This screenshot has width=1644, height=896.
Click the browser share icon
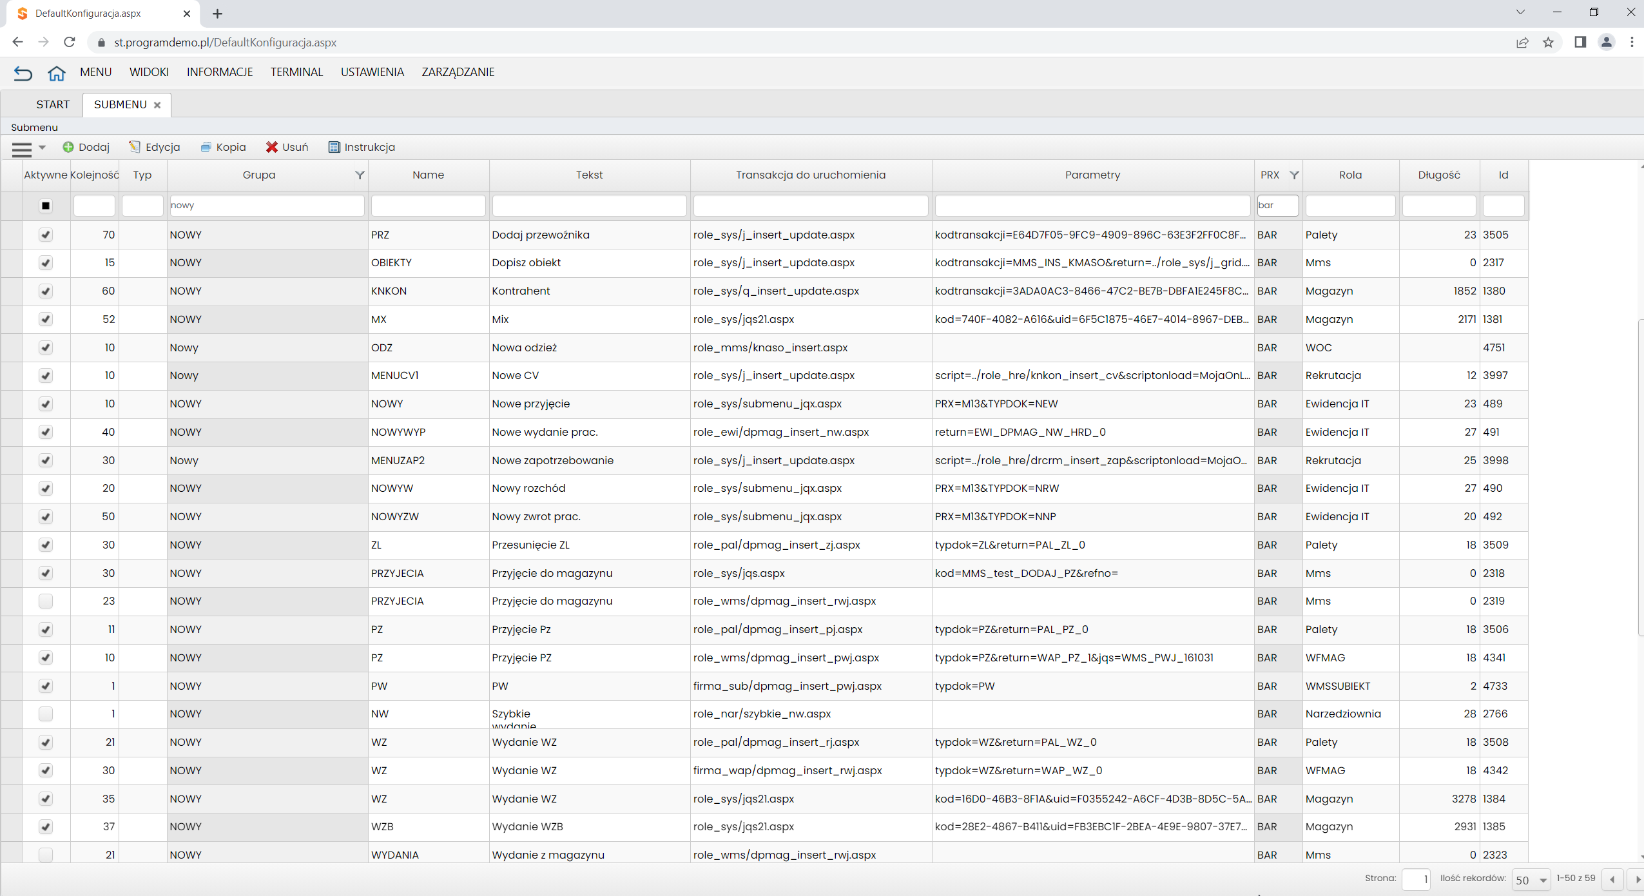point(1522,43)
